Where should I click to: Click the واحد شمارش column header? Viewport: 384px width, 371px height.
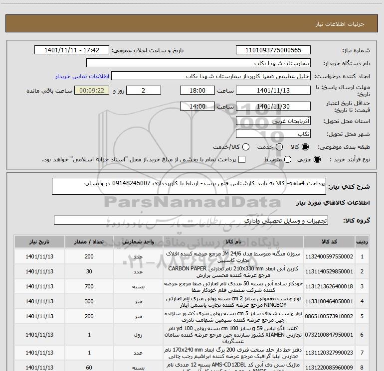[x=138, y=242]
